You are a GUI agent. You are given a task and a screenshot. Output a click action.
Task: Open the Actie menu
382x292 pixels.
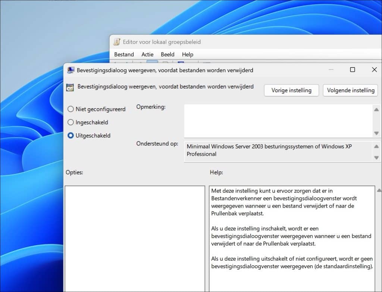coord(147,55)
